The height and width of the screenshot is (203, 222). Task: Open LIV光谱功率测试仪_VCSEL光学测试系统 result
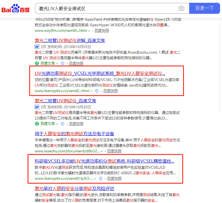[x=100, y=73]
